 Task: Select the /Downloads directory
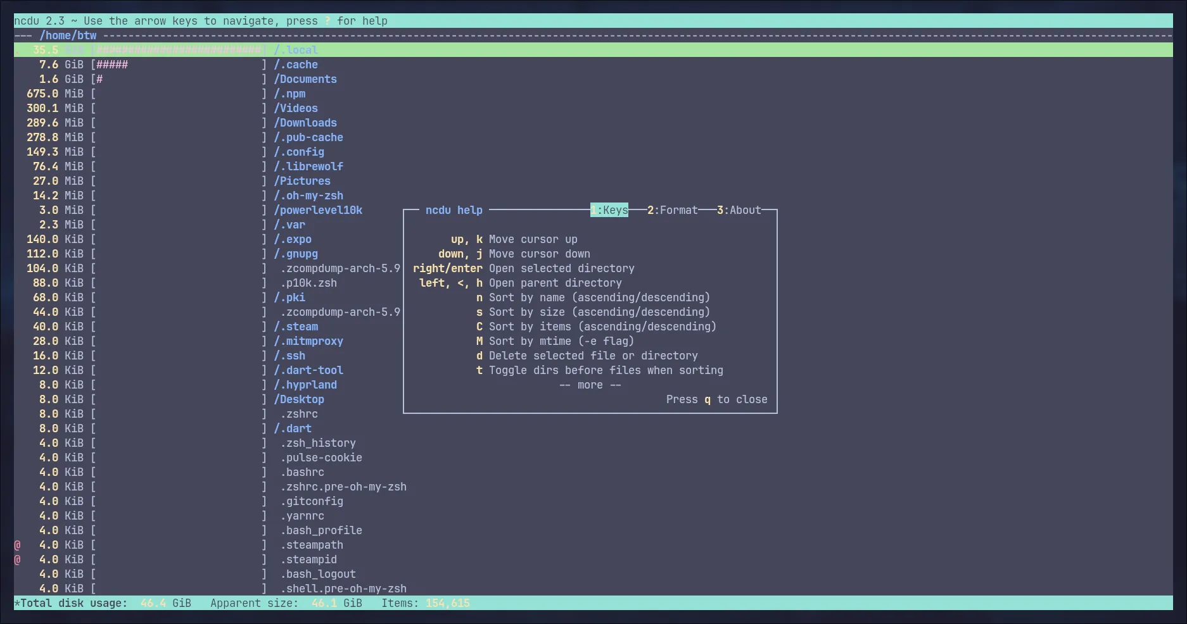click(x=305, y=123)
